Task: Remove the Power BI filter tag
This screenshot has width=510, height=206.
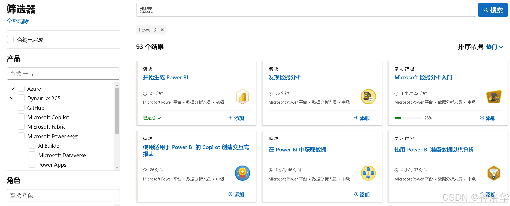Action: tap(162, 30)
